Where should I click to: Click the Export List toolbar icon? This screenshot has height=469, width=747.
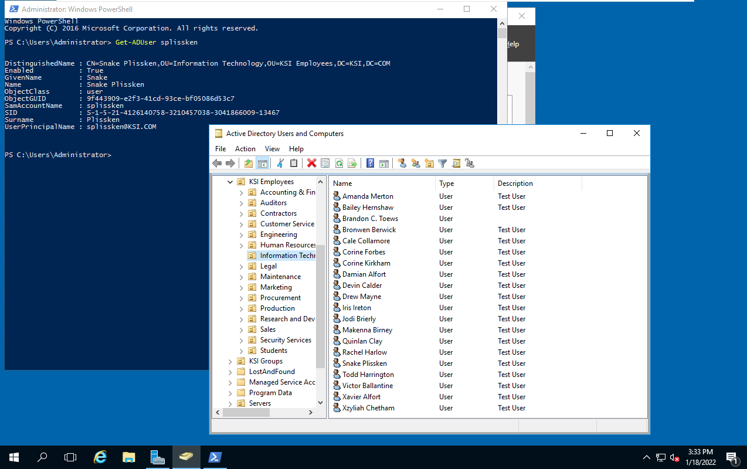pos(352,164)
